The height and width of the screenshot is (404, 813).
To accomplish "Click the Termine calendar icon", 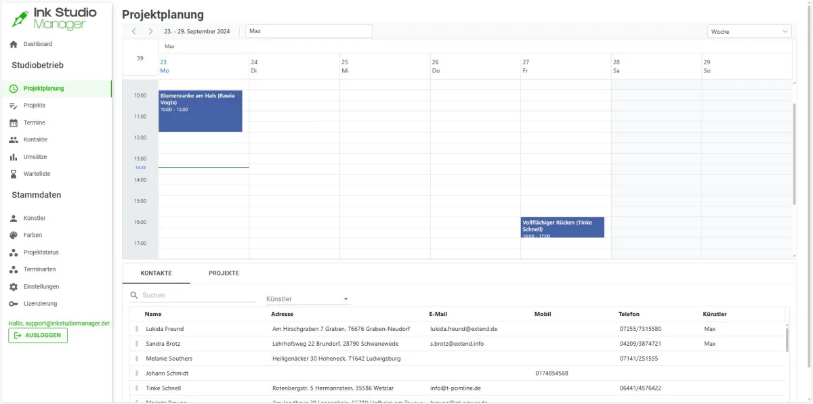I will click(13, 122).
